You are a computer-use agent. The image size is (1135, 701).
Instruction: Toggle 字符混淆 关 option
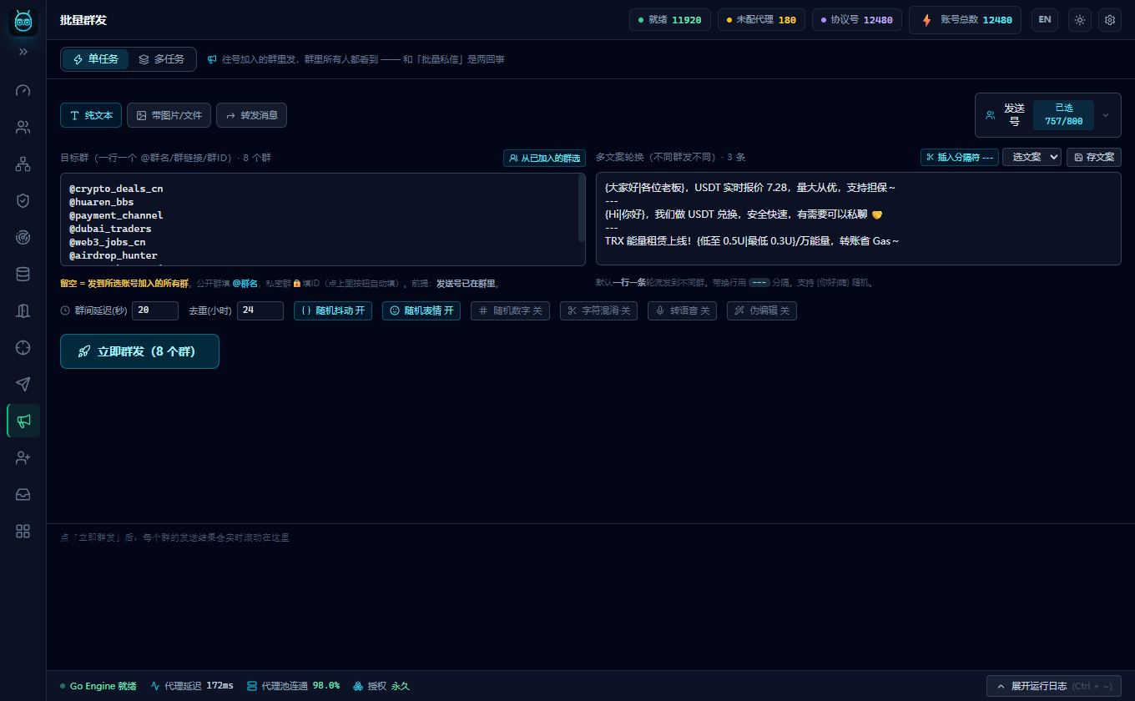(x=599, y=310)
